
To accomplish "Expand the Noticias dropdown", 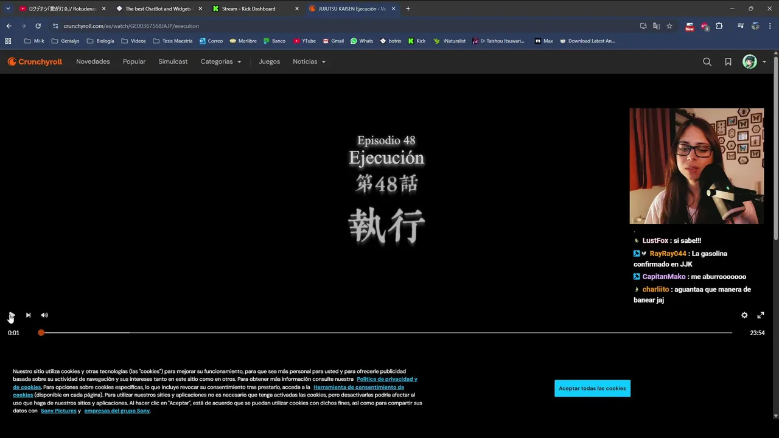I will [x=309, y=61].
